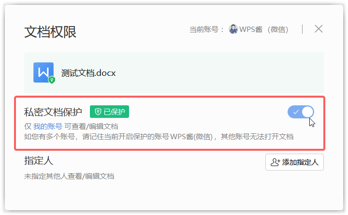
Task: Click the 私密文档保护 heading
Action: click(x=53, y=112)
